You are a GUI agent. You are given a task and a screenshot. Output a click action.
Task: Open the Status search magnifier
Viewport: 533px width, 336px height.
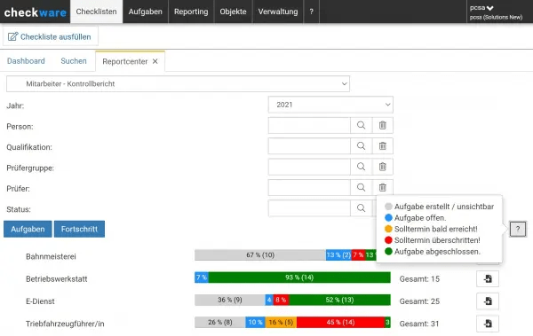coord(362,208)
